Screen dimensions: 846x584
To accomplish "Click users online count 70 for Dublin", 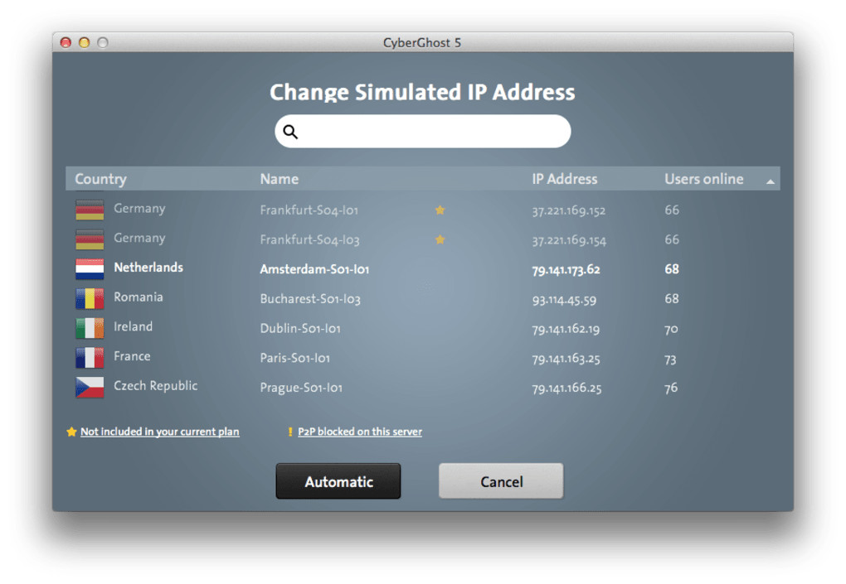I will 671,329.
